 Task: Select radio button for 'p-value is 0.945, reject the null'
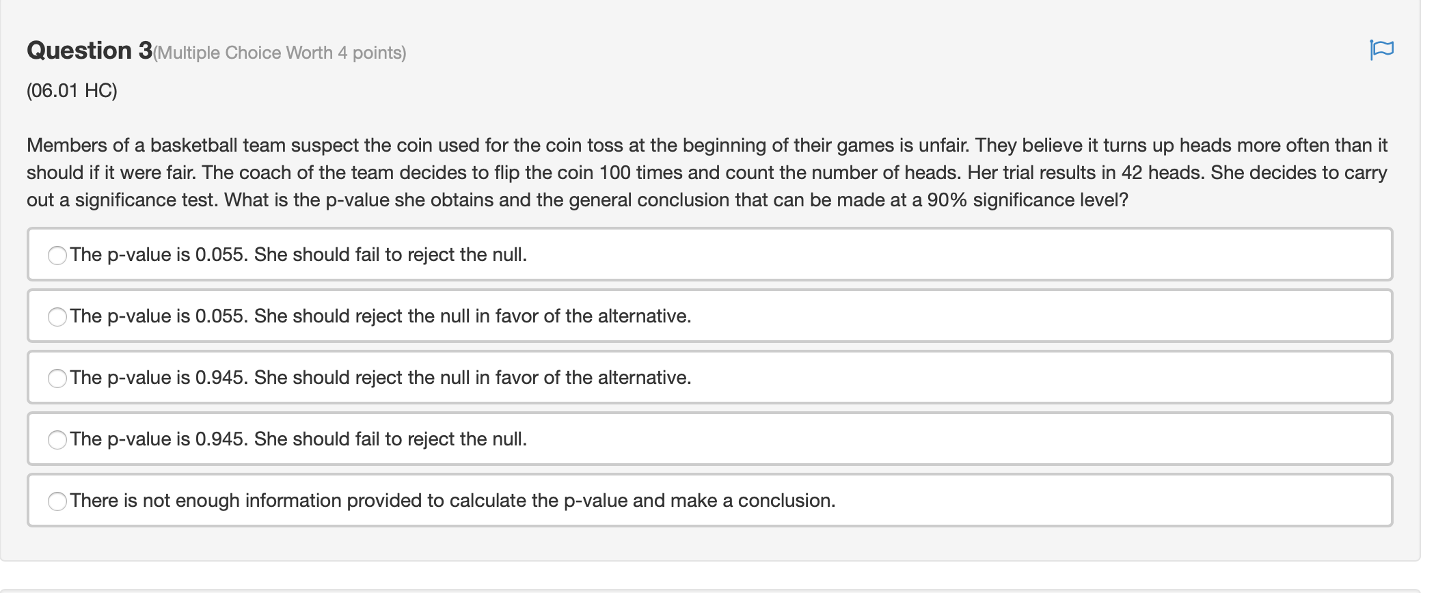pyautogui.click(x=57, y=376)
